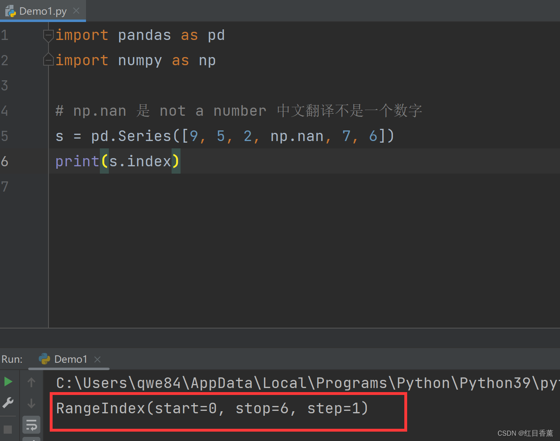Image resolution: width=560 pixels, height=441 pixels.
Task: Collapse the imports fold marker on line 1
Action: pos(48,35)
